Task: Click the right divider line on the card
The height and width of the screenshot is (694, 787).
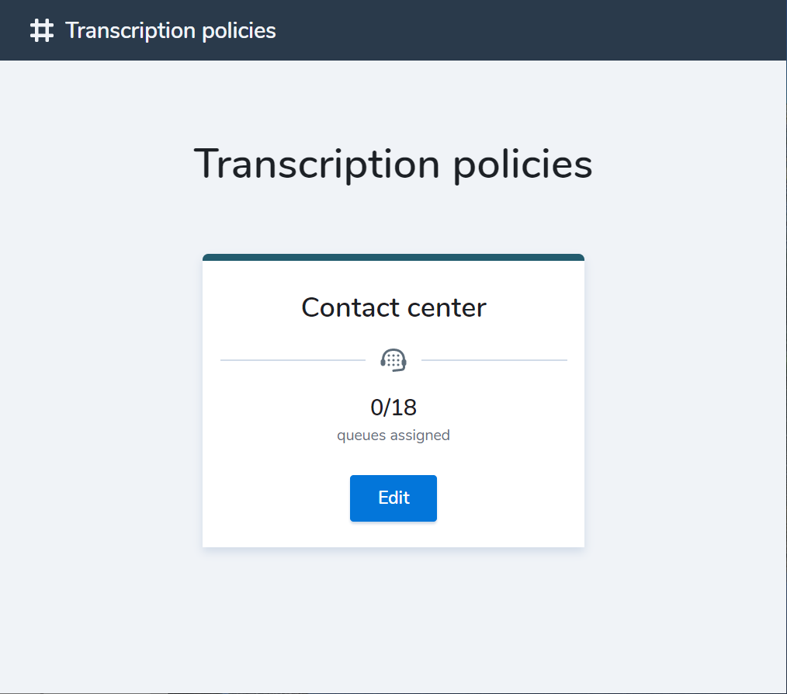Action: 493,359
